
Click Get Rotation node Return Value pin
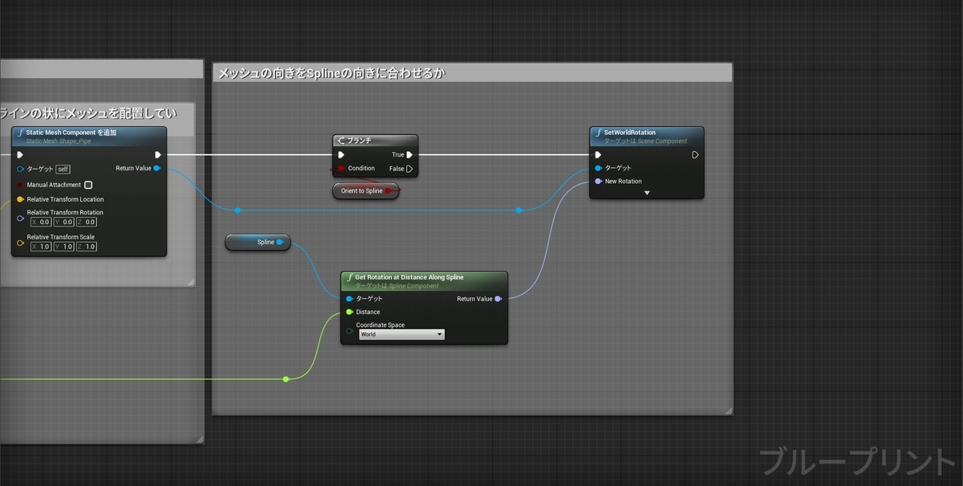[x=498, y=299]
